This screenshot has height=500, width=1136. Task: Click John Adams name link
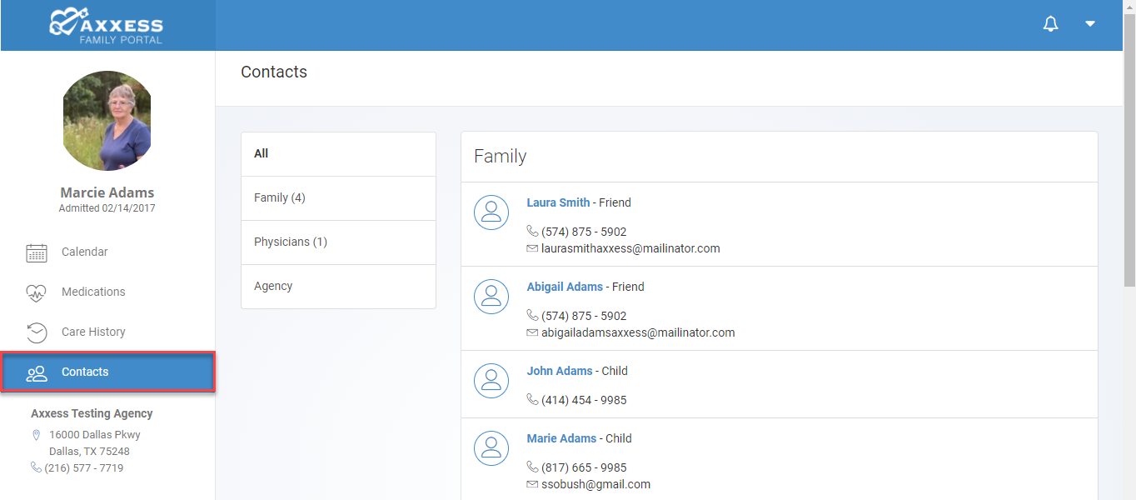560,371
